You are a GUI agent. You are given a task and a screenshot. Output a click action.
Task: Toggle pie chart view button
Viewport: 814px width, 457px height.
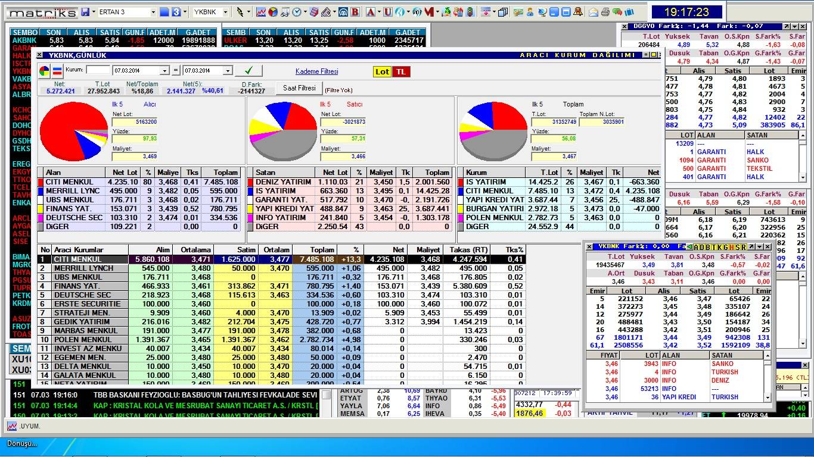tap(45, 71)
